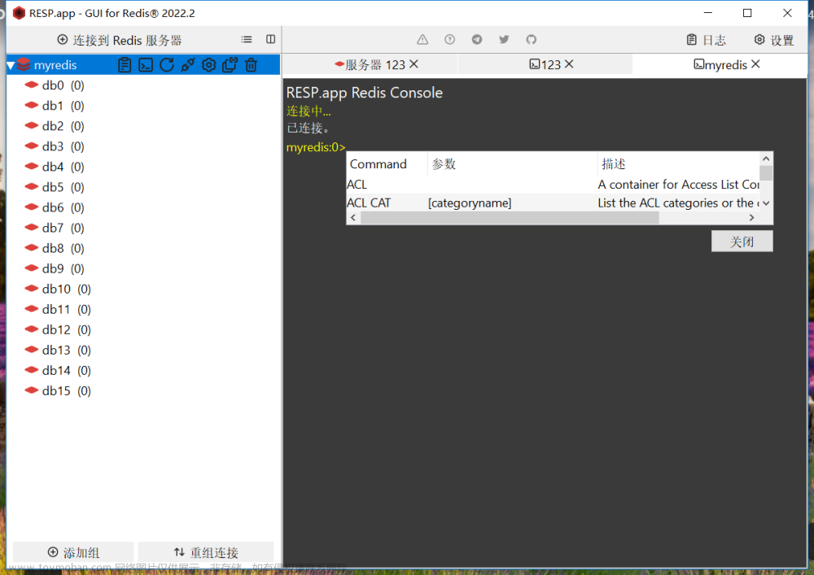
Task: Select the ACL command row
Action: pyautogui.click(x=553, y=185)
